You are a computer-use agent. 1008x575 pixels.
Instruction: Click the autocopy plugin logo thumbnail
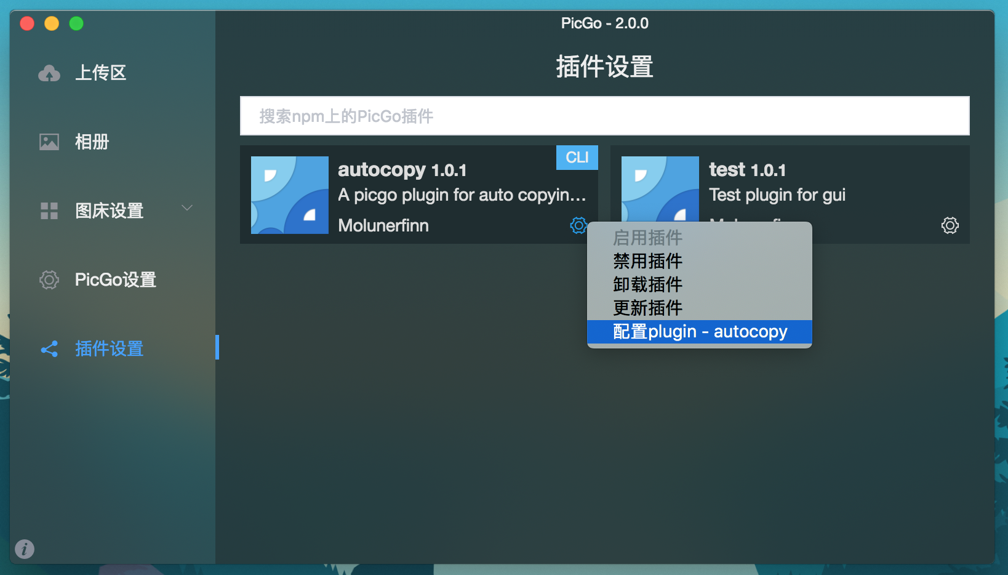[290, 195]
